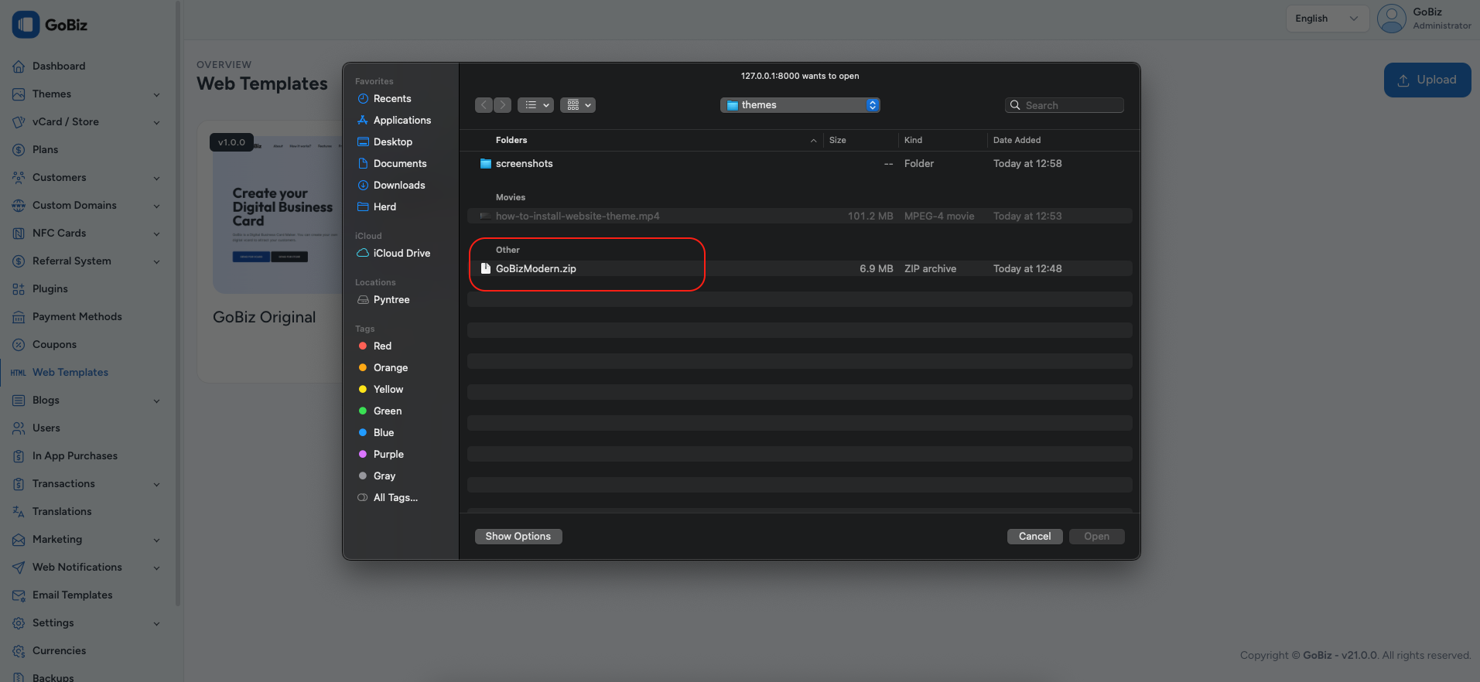
Task: Click the Pyntree disk icon
Action: [x=363, y=300]
